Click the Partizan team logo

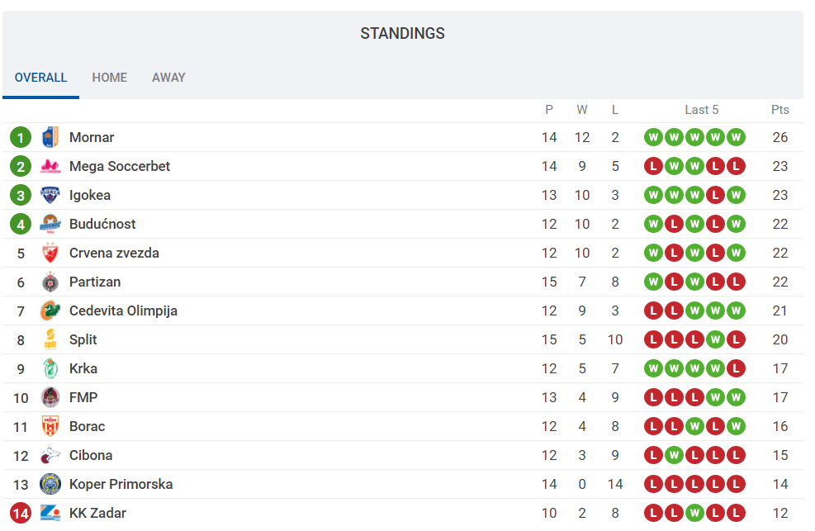pyautogui.click(x=50, y=282)
